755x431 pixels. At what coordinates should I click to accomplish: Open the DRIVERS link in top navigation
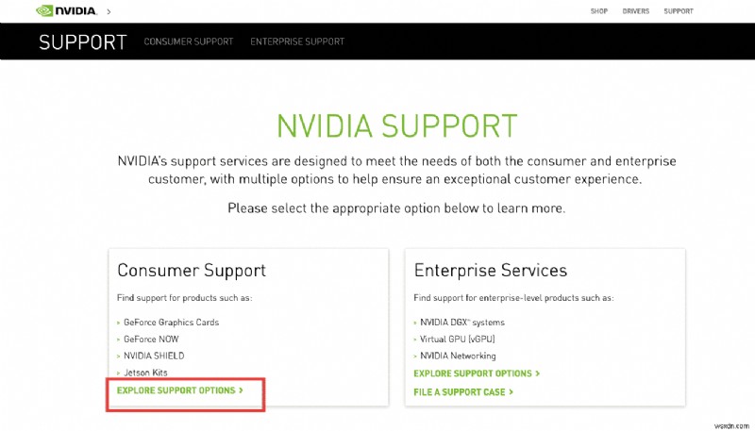point(635,11)
